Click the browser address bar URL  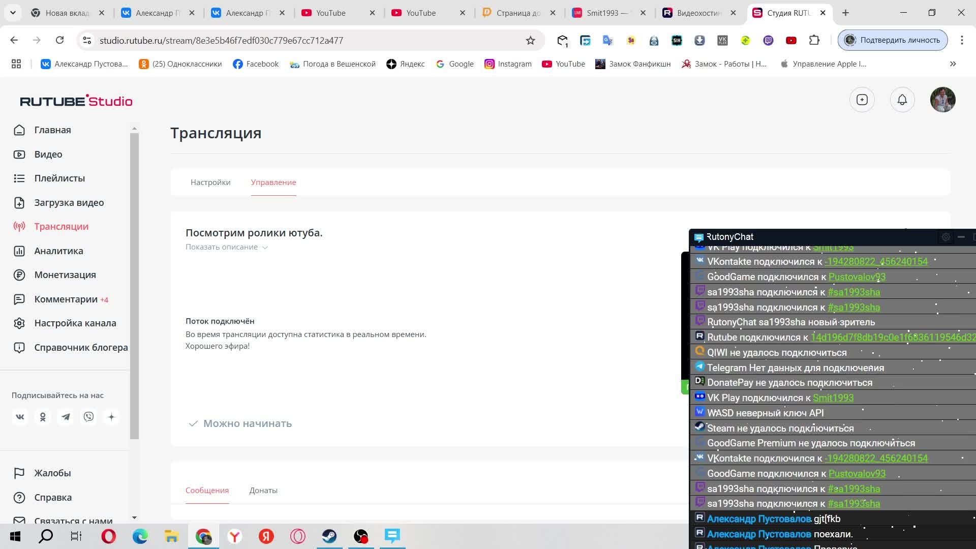[221, 40]
